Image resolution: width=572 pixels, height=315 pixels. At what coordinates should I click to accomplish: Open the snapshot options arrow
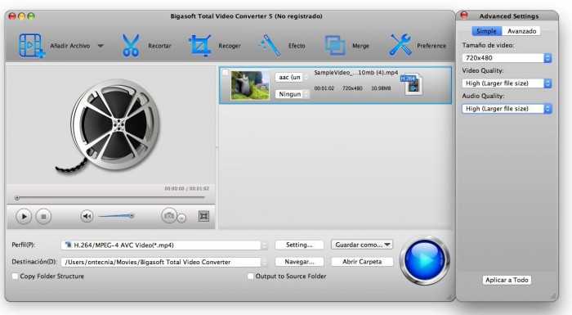(181, 218)
